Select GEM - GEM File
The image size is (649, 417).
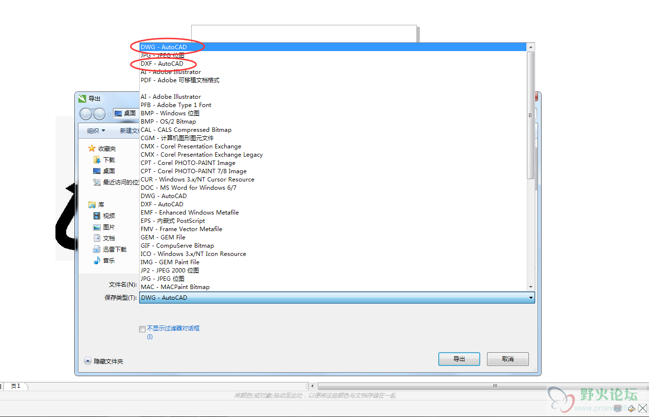tap(333, 237)
